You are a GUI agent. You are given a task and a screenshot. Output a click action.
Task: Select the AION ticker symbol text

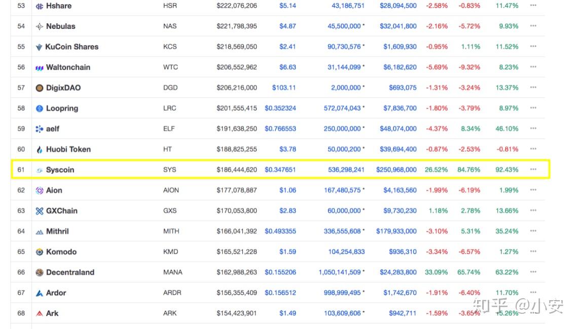(171, 190)
